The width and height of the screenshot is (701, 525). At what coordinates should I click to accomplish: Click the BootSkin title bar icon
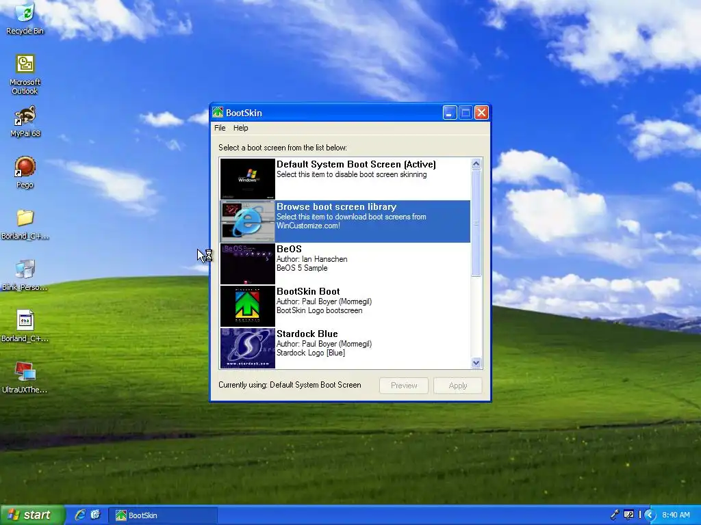(x=218, y=113)
